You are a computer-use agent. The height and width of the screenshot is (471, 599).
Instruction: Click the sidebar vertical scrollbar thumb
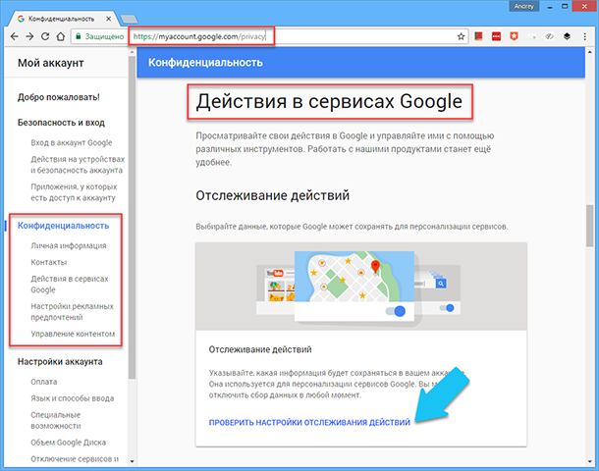[x=132, y=218]
